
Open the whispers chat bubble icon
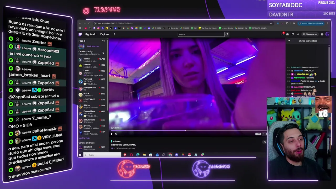(293, 34)
